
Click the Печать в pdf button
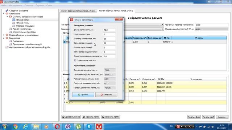[208, 117]
